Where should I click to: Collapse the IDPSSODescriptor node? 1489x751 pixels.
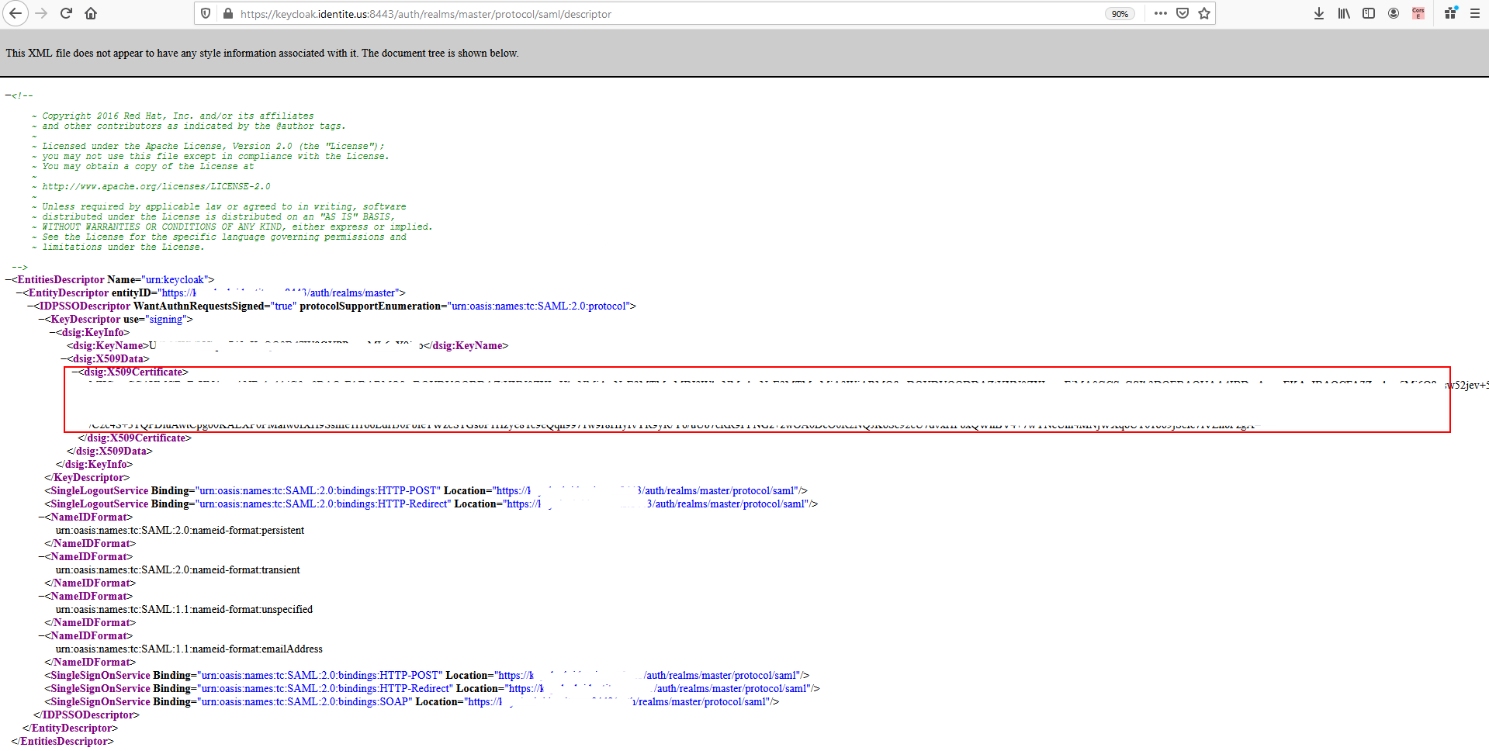click(31, 306)
